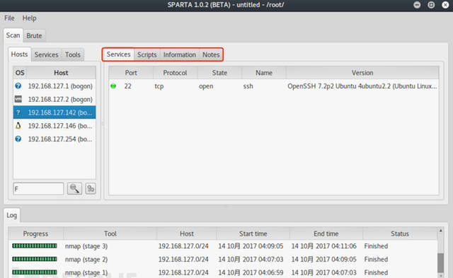Screen dimensions: 453x278
Task: Click the ssh service name cell
Action: [x=248, y=86]
